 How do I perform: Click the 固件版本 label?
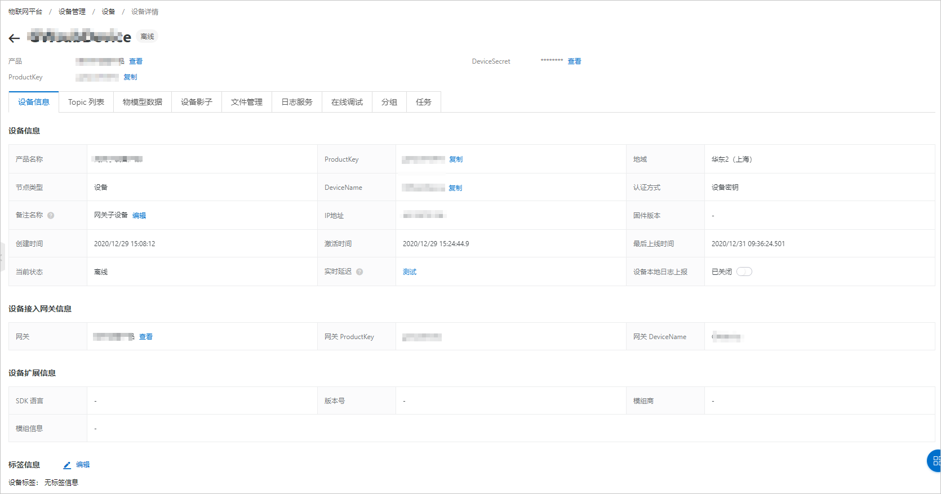(647, 216)
